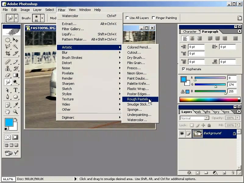
Task: Select the Healing Brush tool
Action: (7, 62)
